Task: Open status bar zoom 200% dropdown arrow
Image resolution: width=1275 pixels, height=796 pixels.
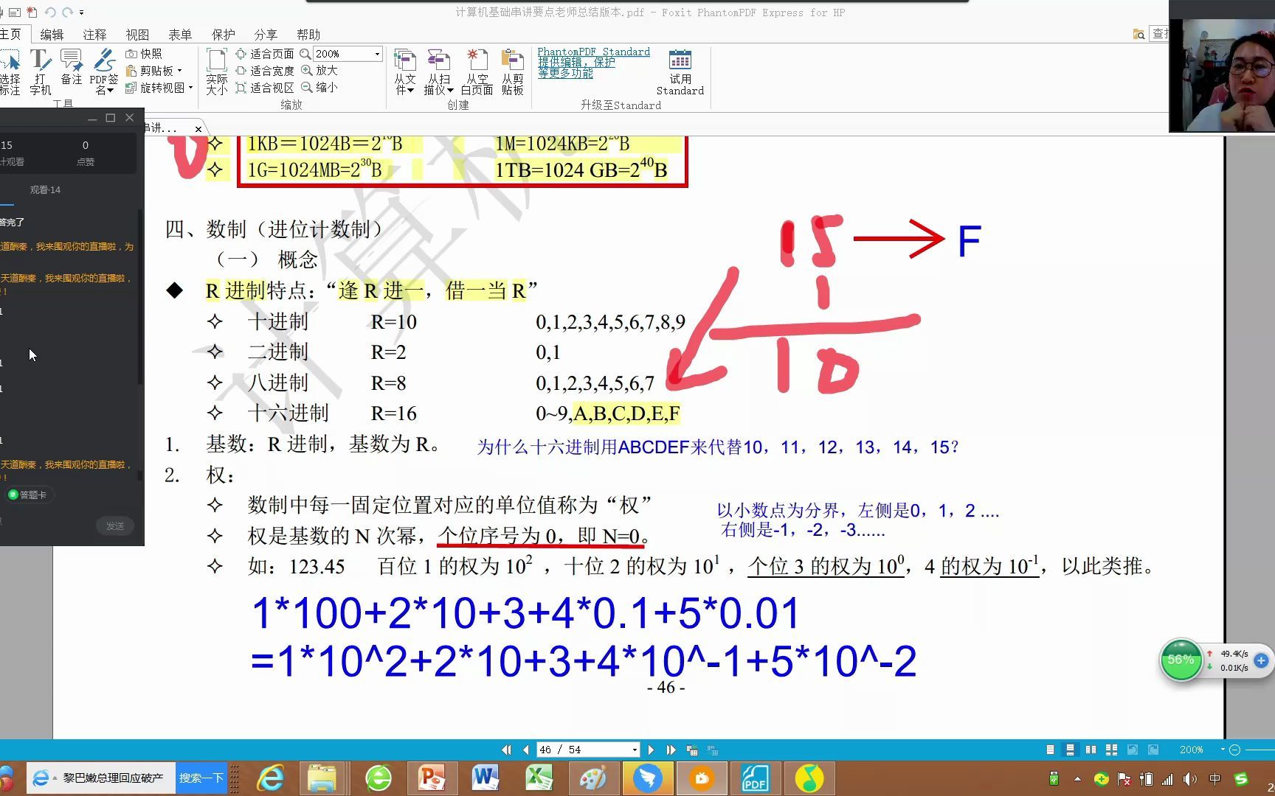Action: pyautogui.click(x=1223, y=750)
